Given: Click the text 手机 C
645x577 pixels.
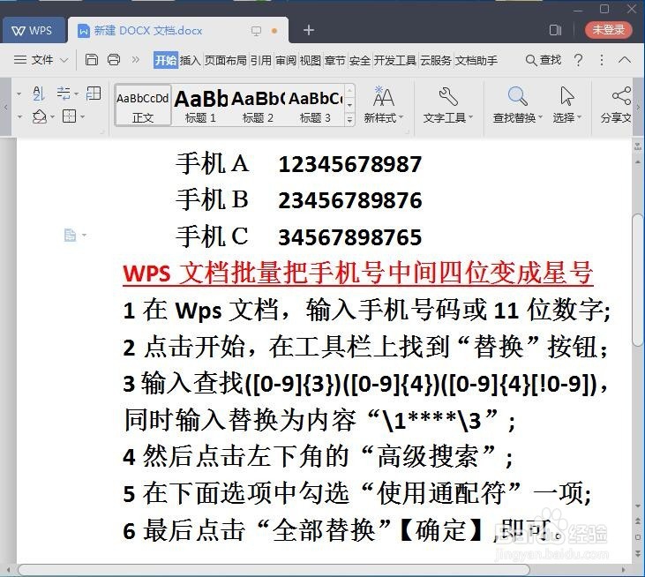Looking at the screenshot, I should [212, 236].
